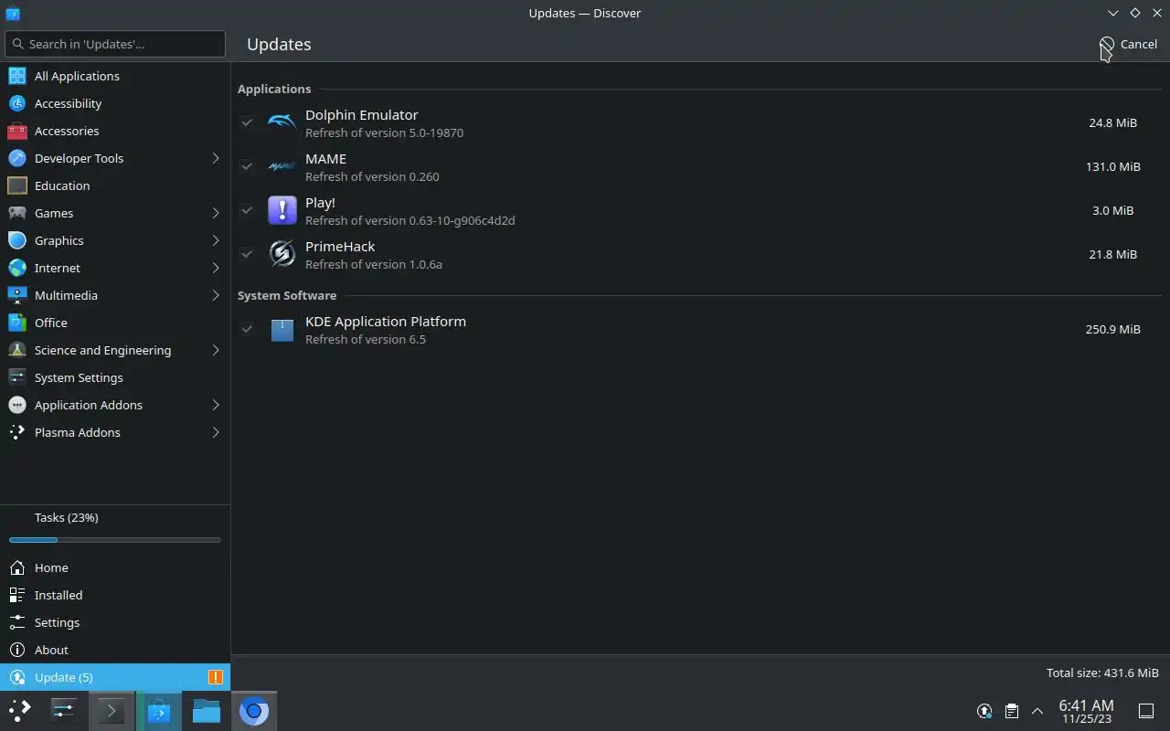Show hidden system tray icons arrow
Screen dimensions: 1170x731
[x=1037, y=710]
